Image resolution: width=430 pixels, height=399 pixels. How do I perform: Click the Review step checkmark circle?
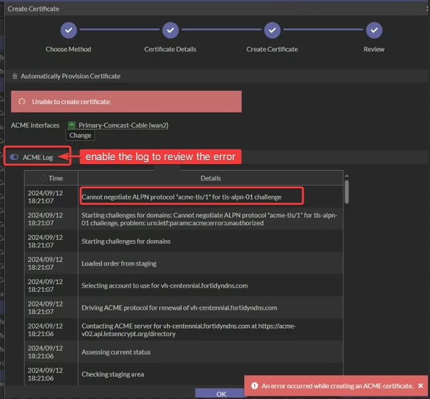pos(374,30)
